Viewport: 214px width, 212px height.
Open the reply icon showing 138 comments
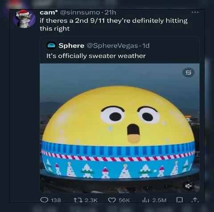point(44,200)
